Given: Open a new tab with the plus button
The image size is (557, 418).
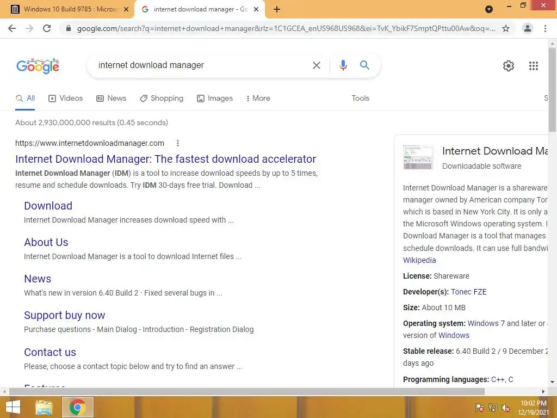Looking at the screenshot, I should 277,10.
